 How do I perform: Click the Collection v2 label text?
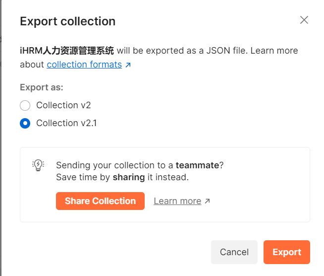click(63, 105)
